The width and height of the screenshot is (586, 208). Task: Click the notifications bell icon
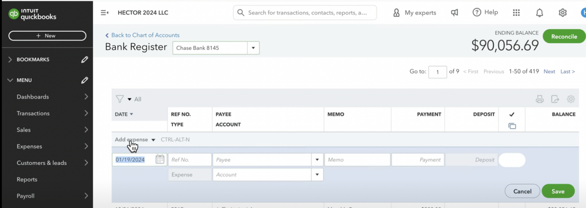point(539,13)
